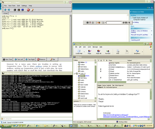The height and width of the screenshot is (129, 155).
Task: Open File menu in andLinux terminal
Action: coord(5,5)
